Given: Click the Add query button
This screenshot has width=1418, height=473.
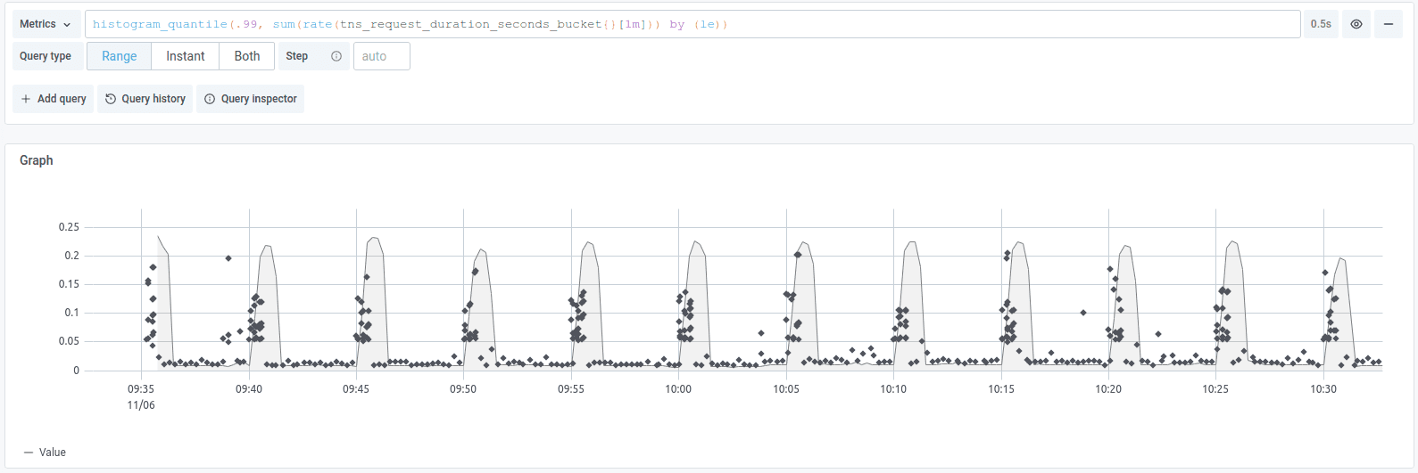Looking at the screenshot, I should coord(54,99).
